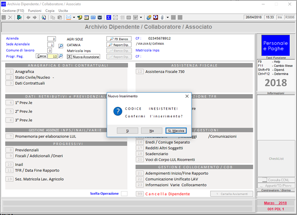
Task: Open the dropdown arrow beside the paperclip
Action: pyautogui.click(x=168, y=18)
